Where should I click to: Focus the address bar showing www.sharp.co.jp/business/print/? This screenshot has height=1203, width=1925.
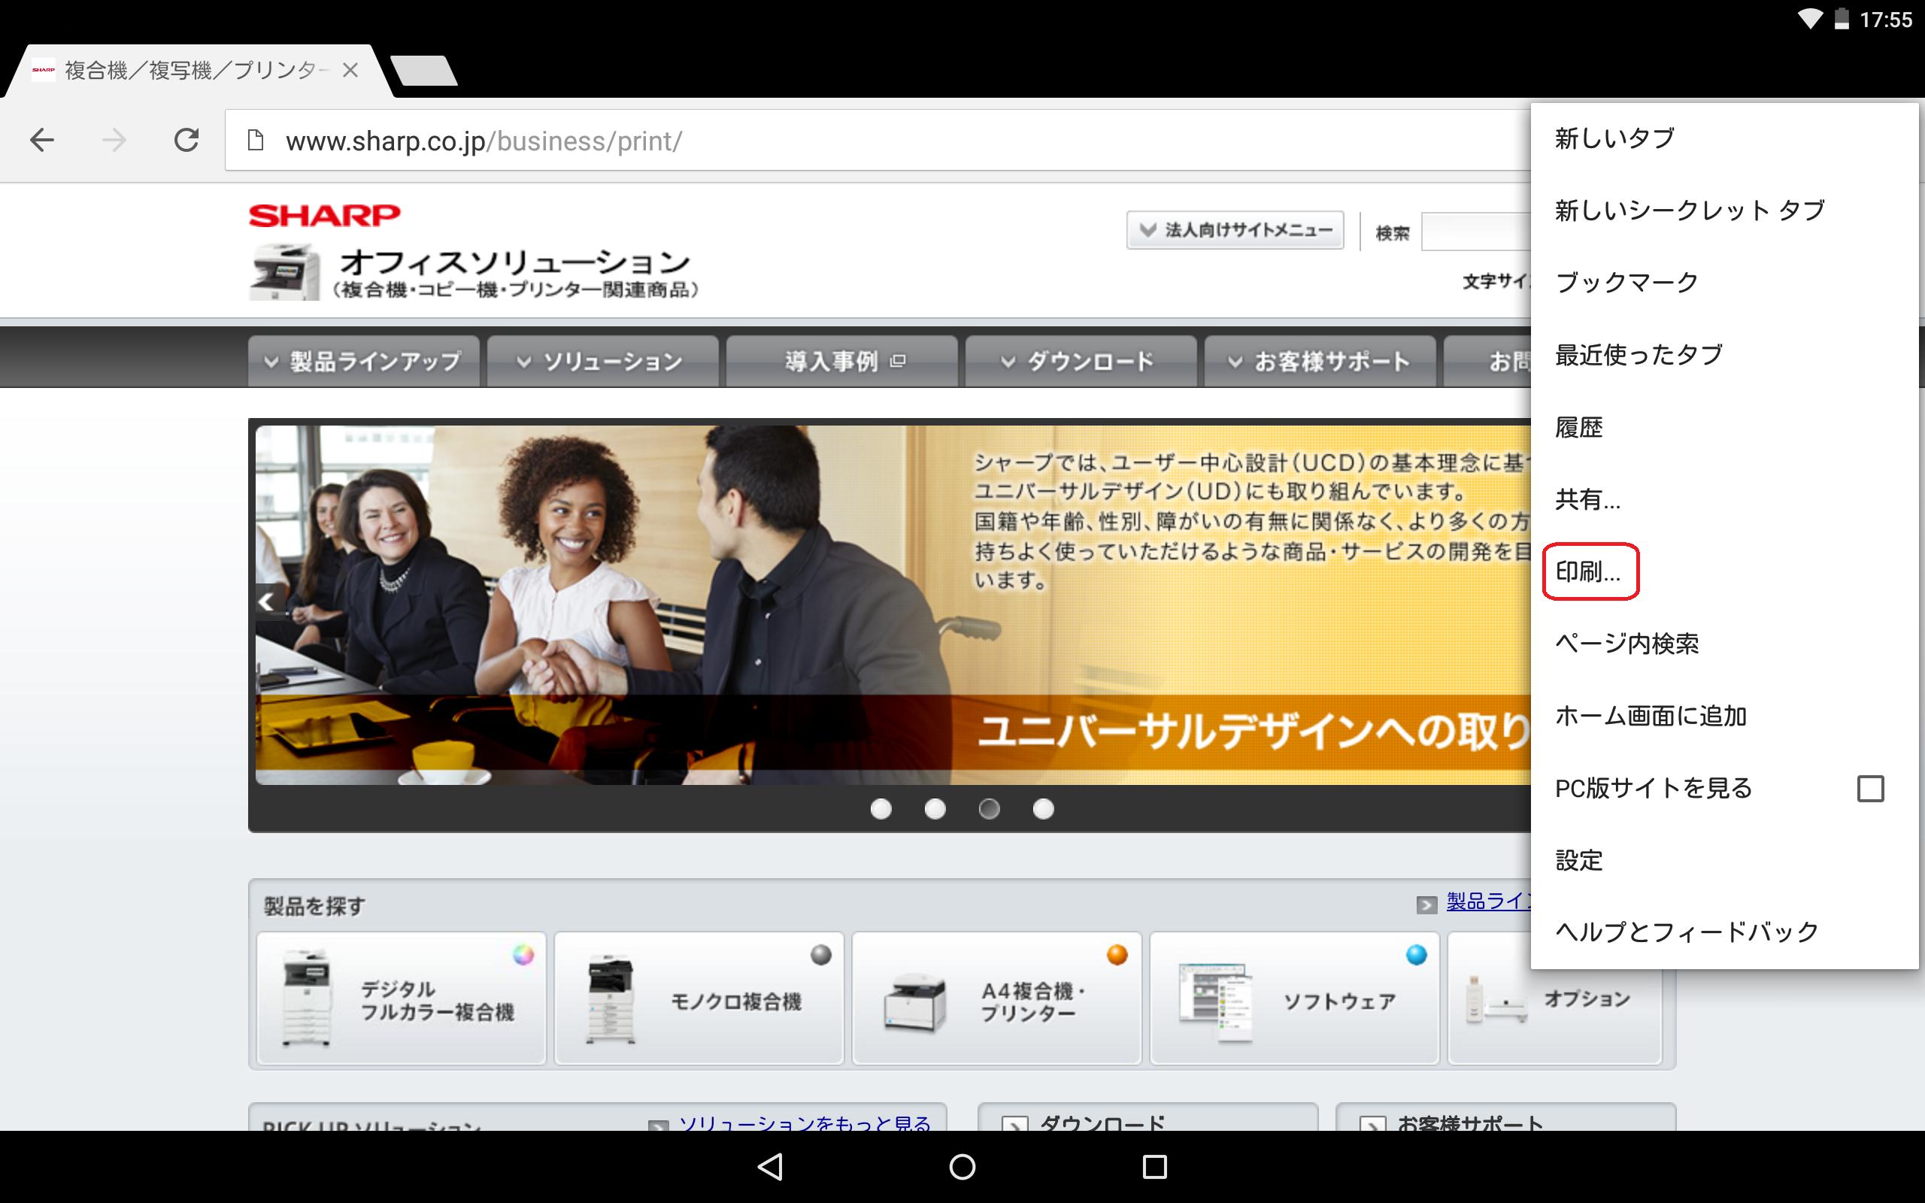point(878,141)
